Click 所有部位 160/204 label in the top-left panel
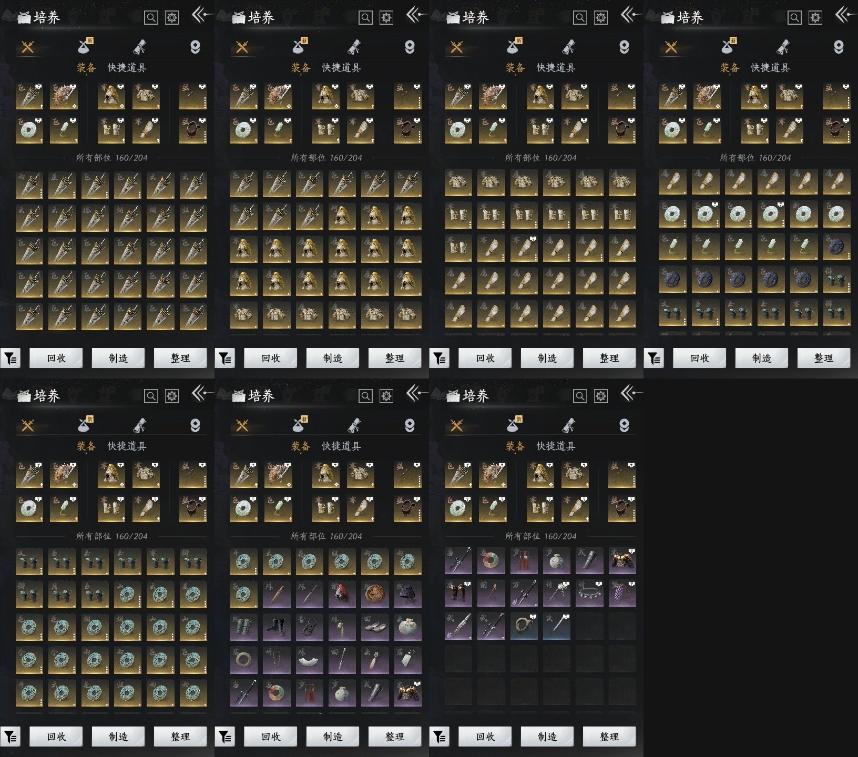The height and width of the screenshot is (757, 858). pyautogui.click(x=111, y=158)
